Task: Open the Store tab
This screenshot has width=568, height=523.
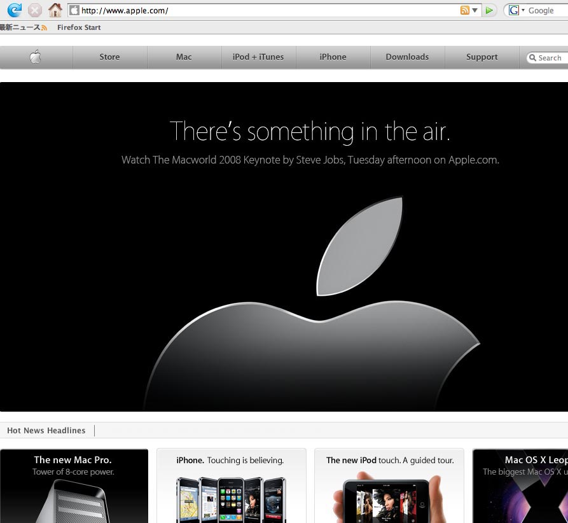Action: click(x=110, y=57)
